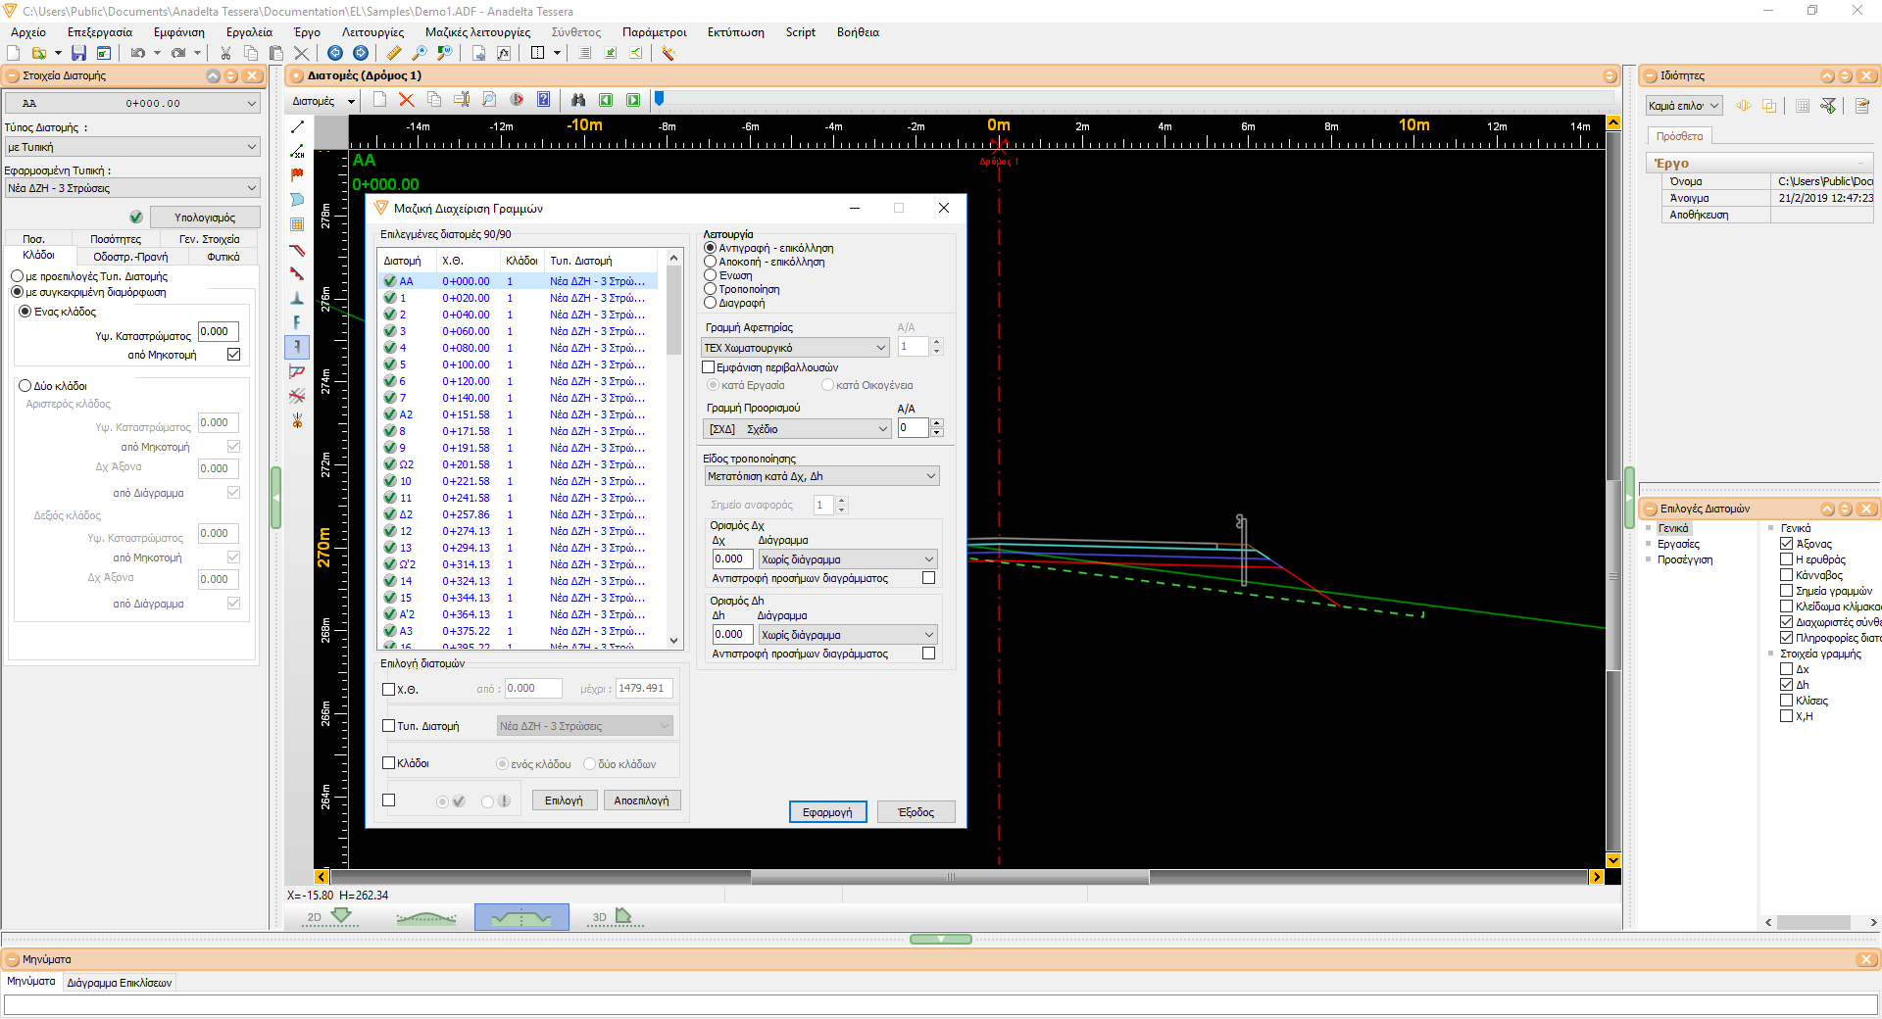Select Διαγραφή radio option
This screenshot has width=1882, height=1019.
point(711,303)
